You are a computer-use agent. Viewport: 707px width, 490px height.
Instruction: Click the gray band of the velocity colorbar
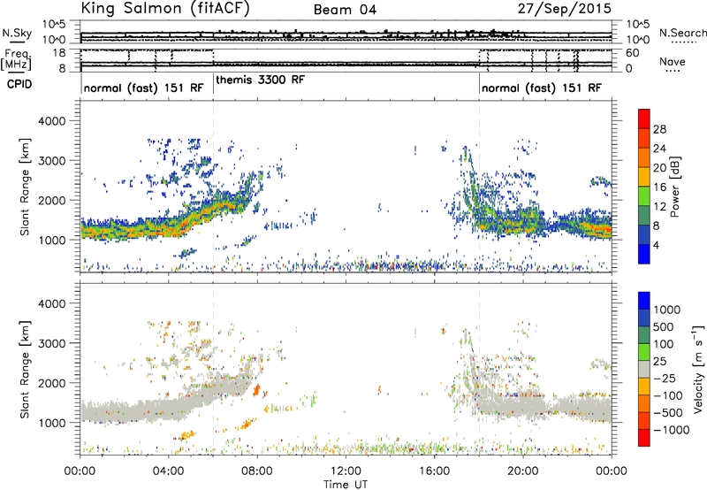click(x=644, y=370)
